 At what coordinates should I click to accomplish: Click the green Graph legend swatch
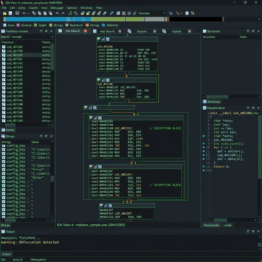(x=35, y=25)
